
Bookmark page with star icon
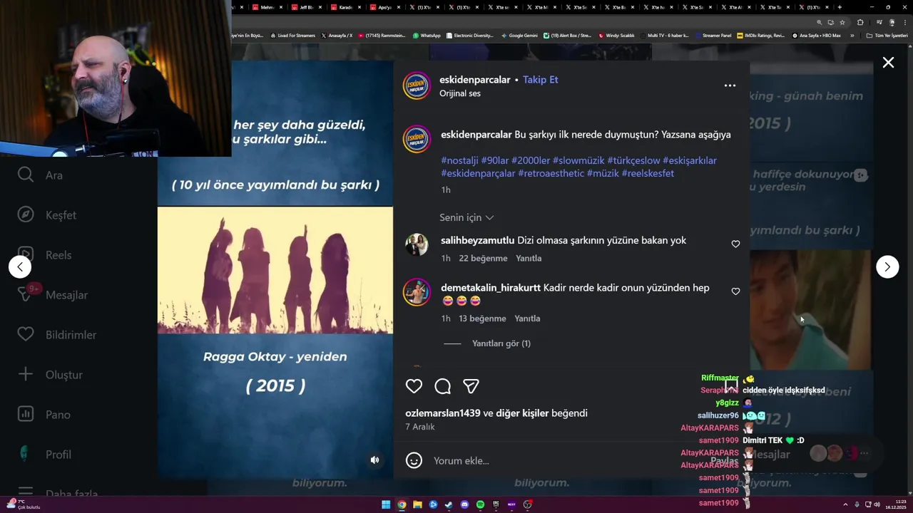coord(842,22)
